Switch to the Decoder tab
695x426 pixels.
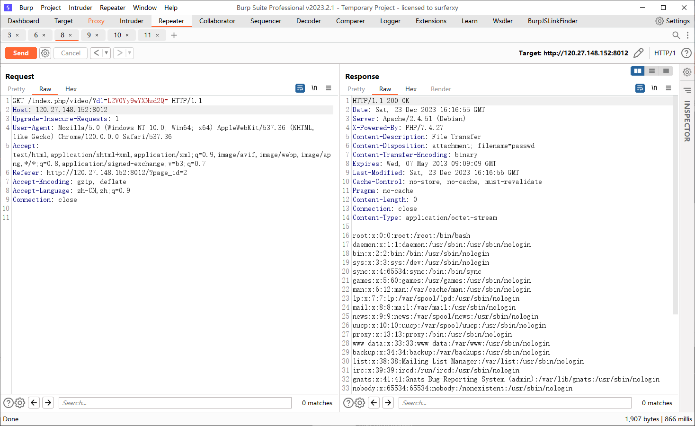coord(309,21)
